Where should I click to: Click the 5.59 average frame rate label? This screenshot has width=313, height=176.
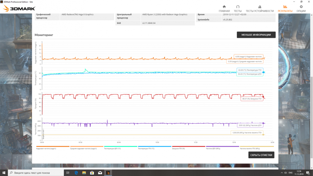tap(244, 62)
